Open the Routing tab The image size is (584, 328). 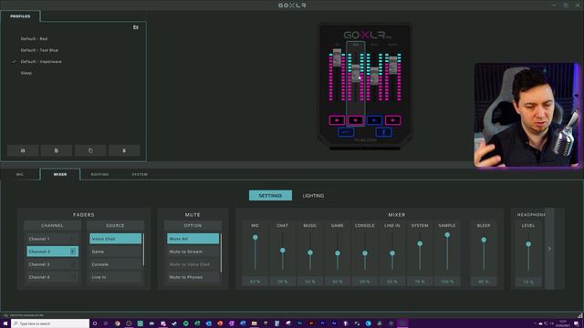99,174
